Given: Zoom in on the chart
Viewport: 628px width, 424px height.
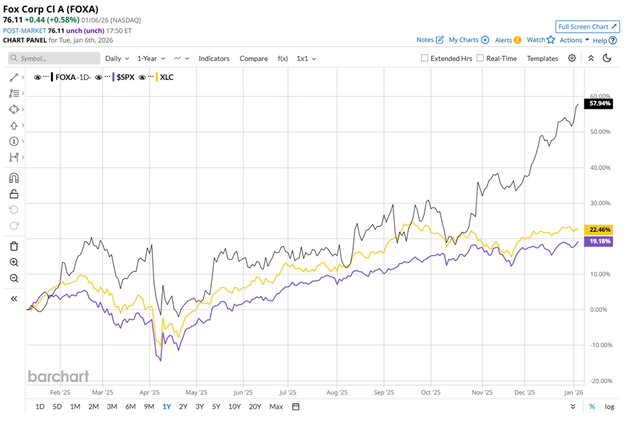Looking at the screenshot, I should [14, 263].
